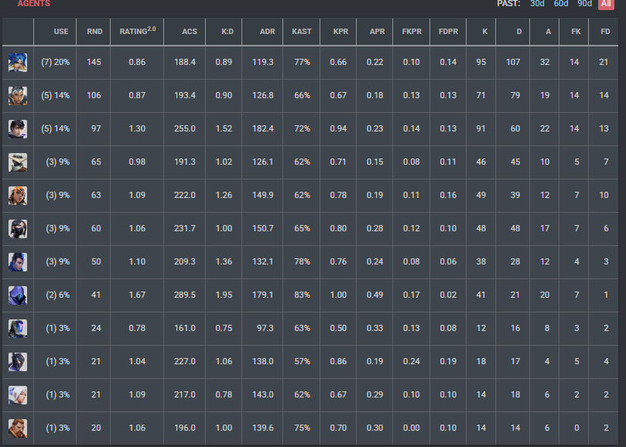Click the Brimstone agent portrait
Screen dimensions: 626x447
pyautogui.click(x=18, y=428)
